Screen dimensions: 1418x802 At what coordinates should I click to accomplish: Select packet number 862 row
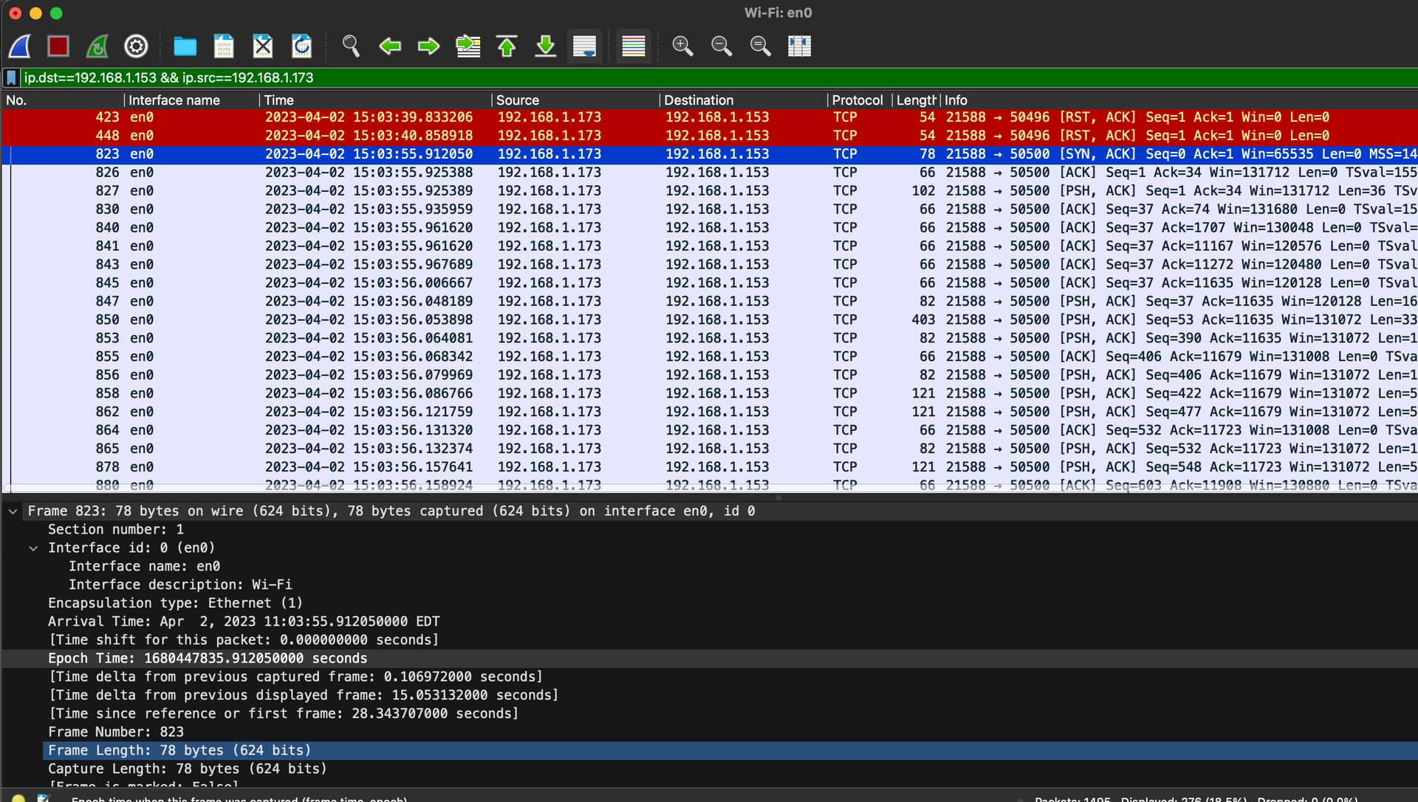709,412
